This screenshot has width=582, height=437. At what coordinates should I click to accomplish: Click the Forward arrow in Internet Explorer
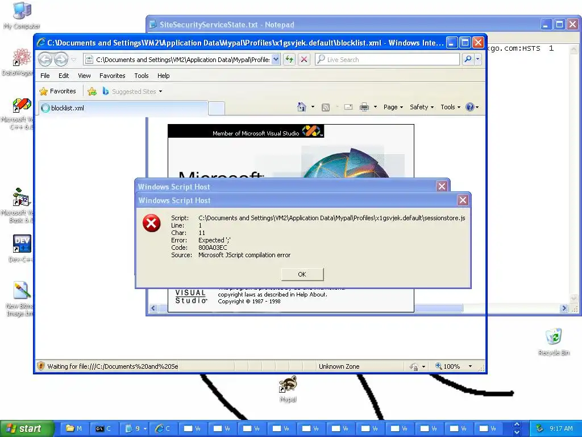tap(61, 59)
